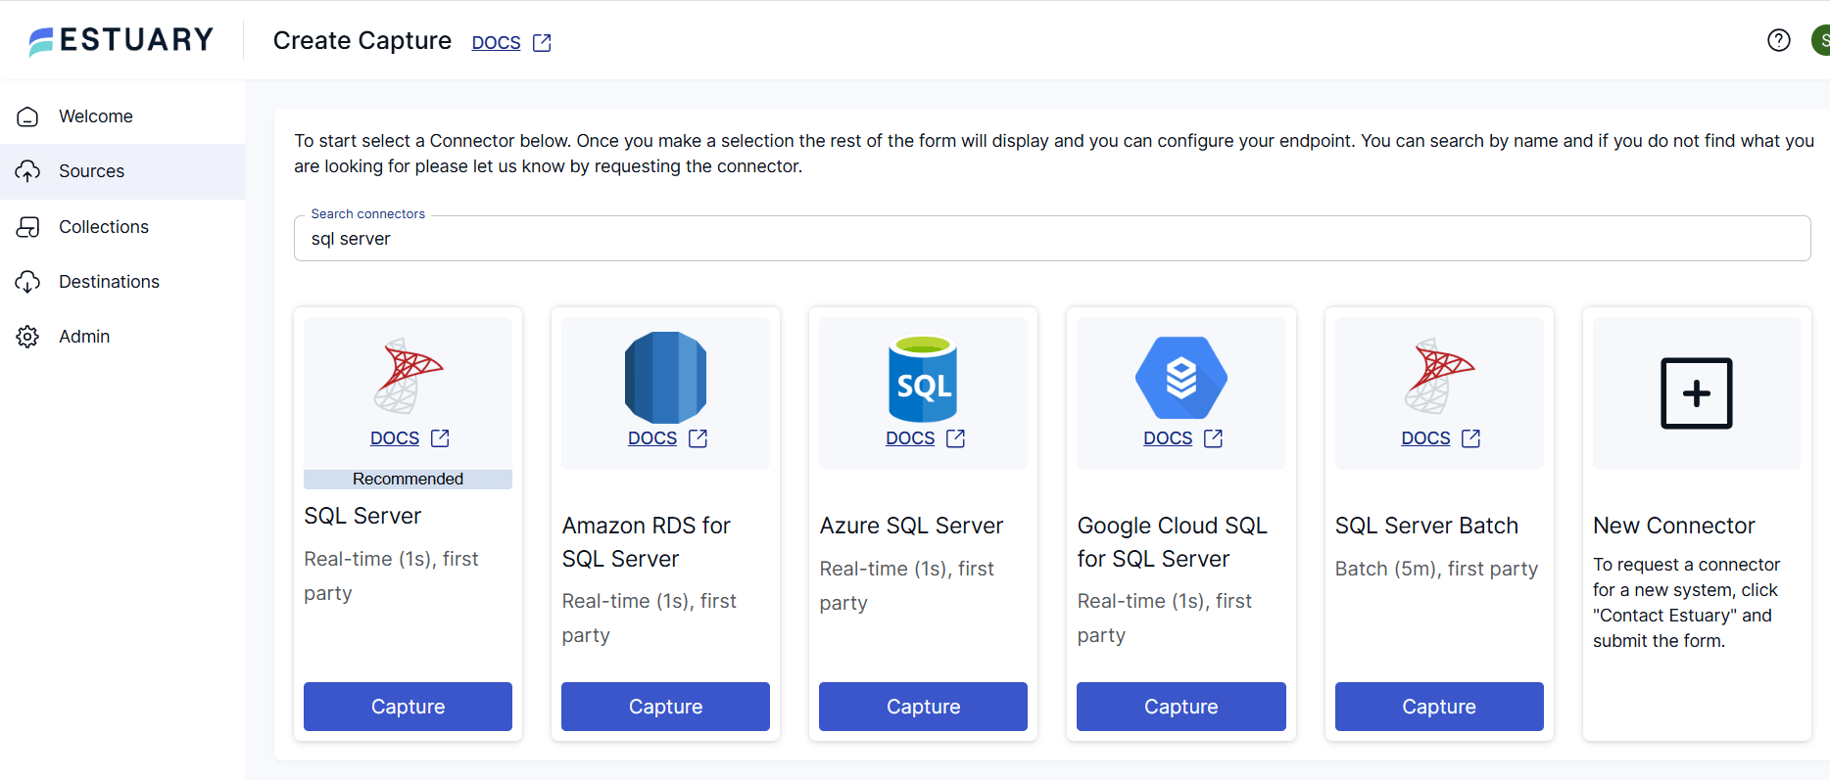The image size is (1830, 780).
Task: Open DOCS link for SQL Server
Action: tap(395, 438)
